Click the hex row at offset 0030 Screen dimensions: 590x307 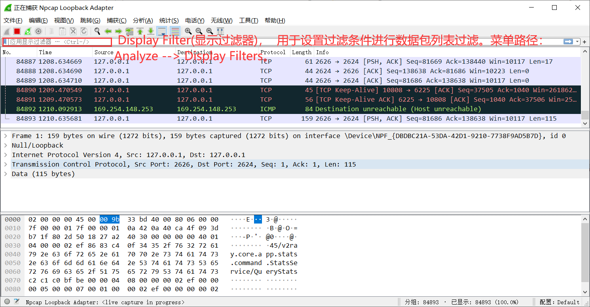(x=151, y=245)
